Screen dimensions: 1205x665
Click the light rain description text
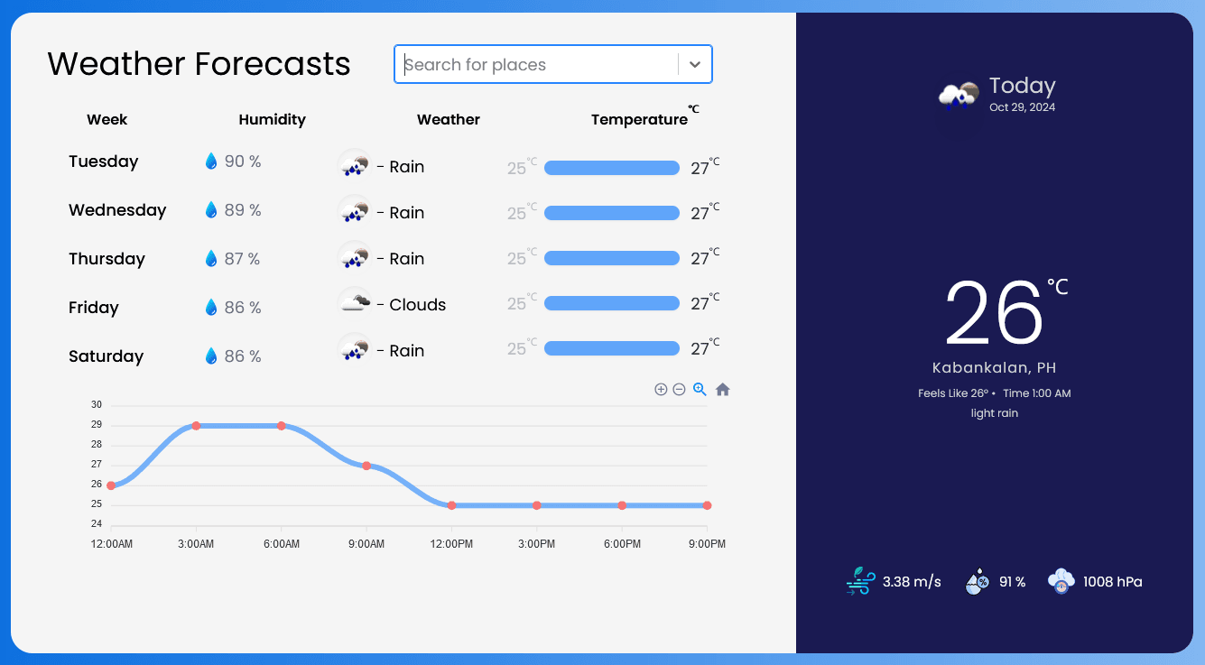[995, 412]
